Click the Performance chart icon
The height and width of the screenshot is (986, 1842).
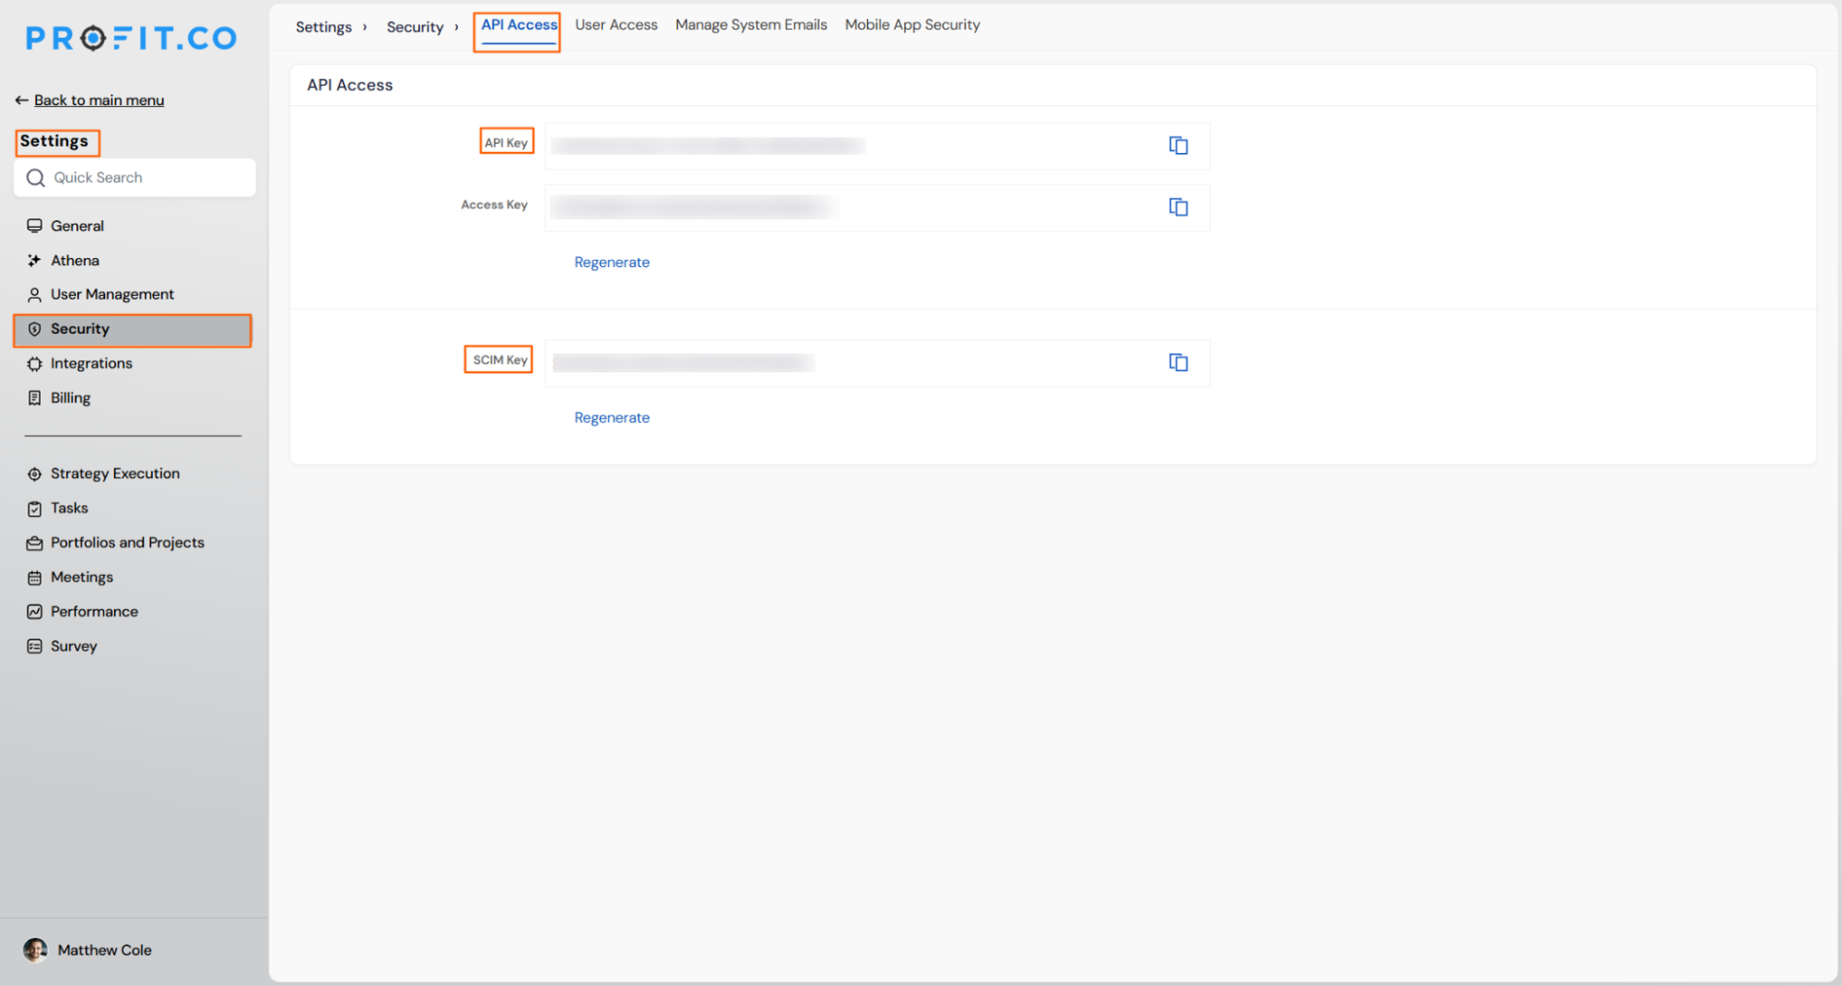pyautogui.click(x=34, y=612)
